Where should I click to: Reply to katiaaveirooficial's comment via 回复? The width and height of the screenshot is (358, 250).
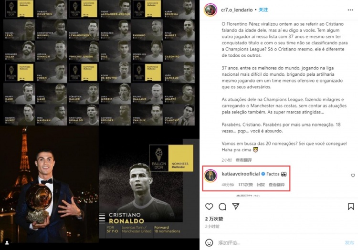point(261,184)
